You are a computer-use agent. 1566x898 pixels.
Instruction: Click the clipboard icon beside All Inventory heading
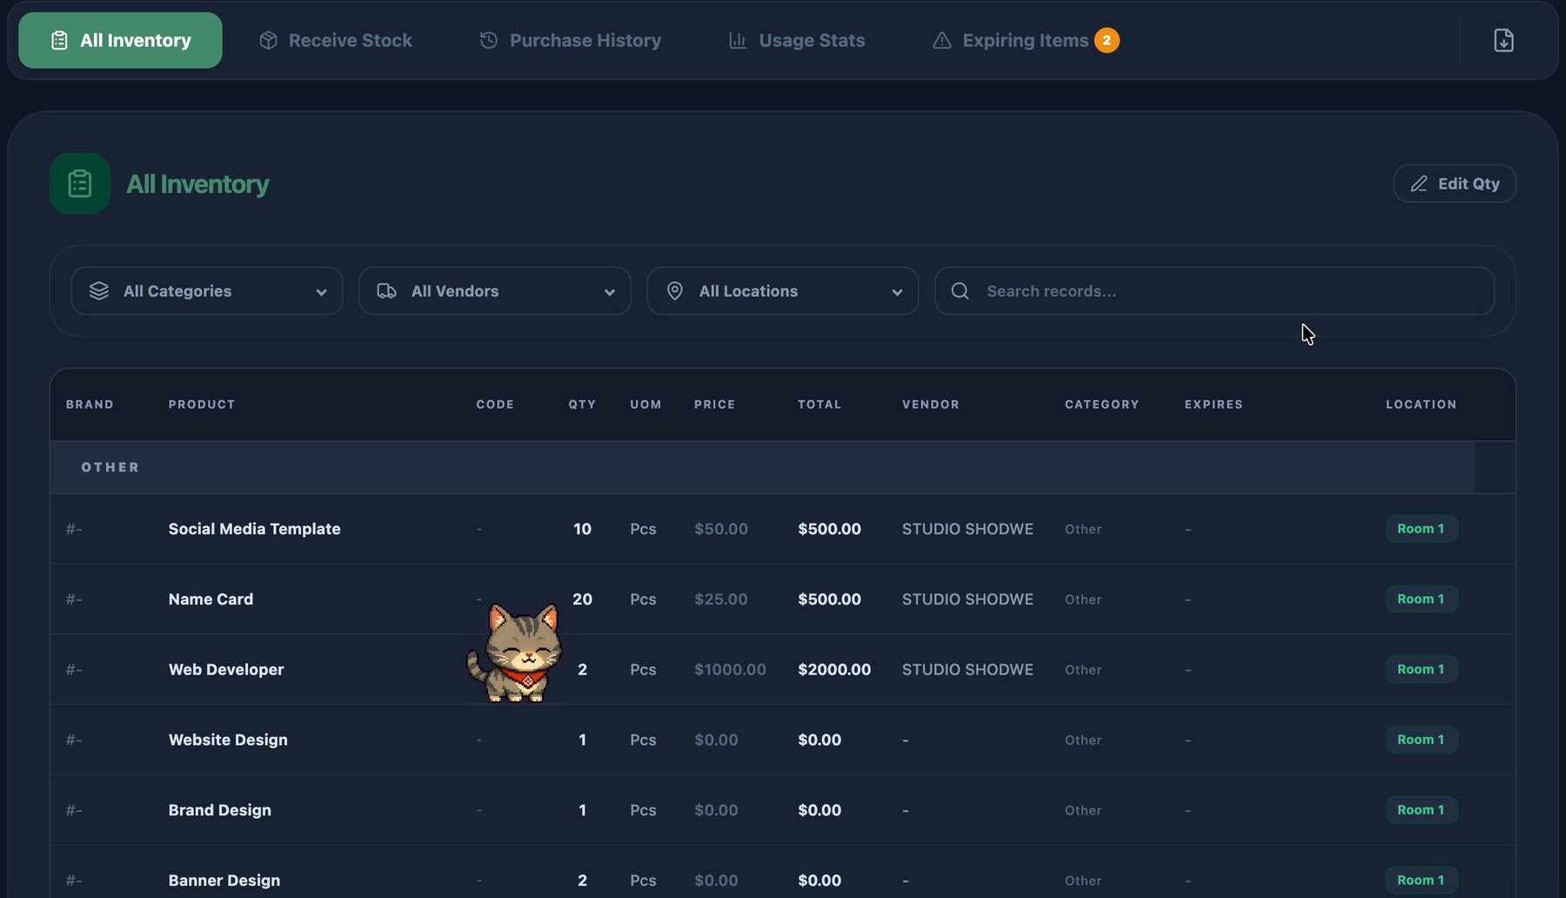(x=80, y=184)
